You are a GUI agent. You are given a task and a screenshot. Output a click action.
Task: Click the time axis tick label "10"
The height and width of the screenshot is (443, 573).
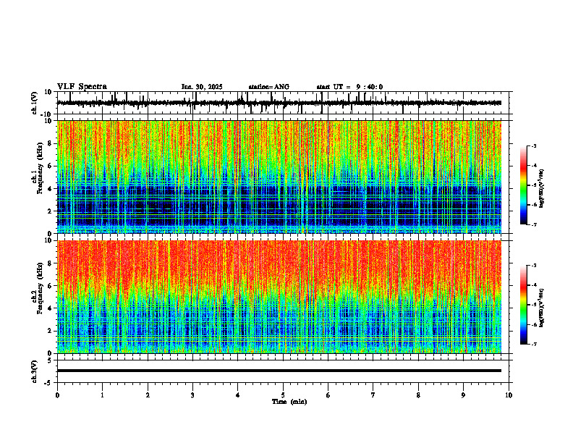pos(509,395)
